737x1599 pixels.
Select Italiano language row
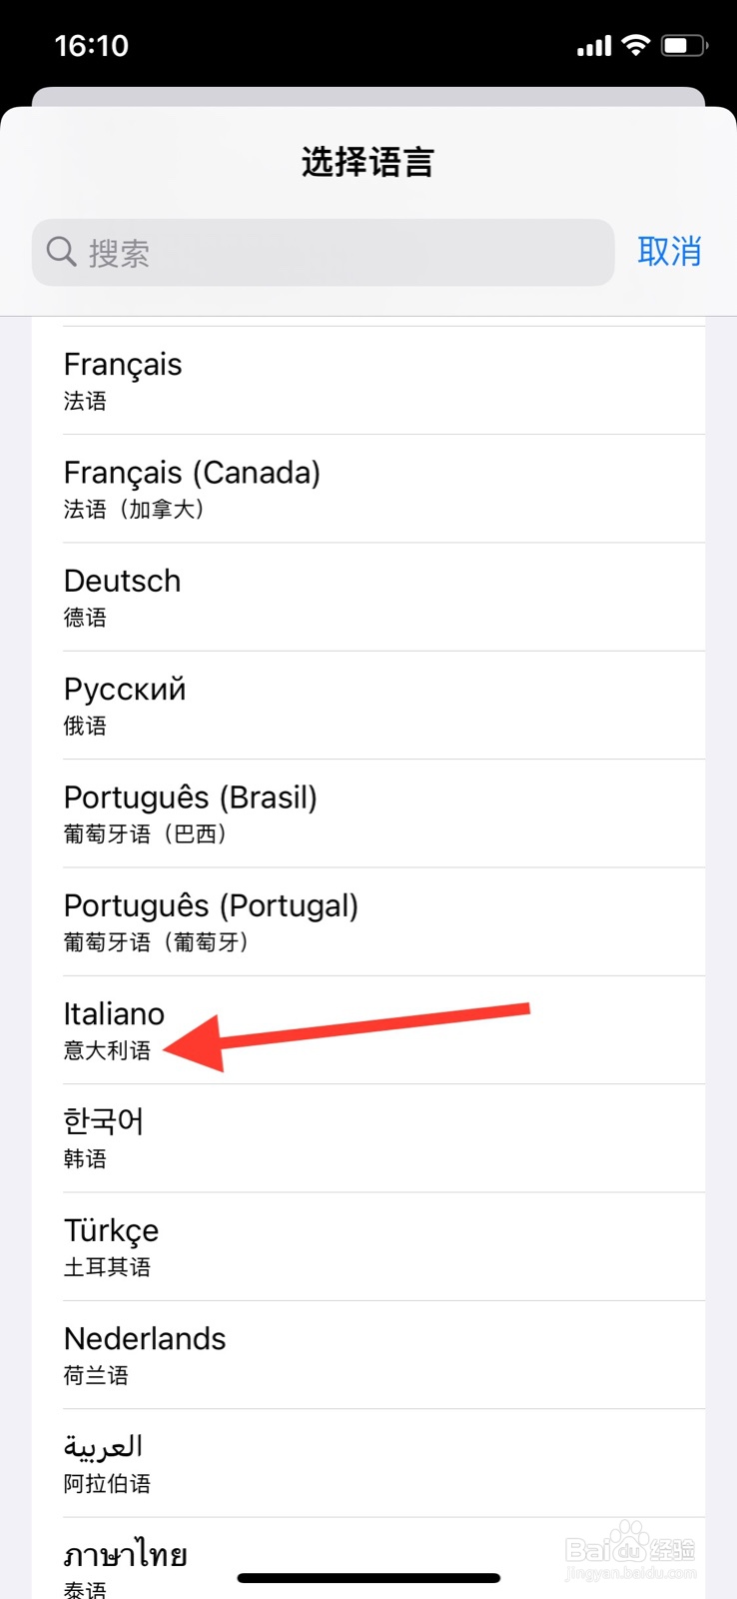(368, 1030)
